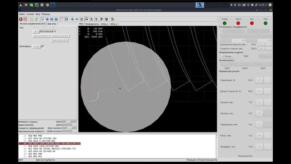
Task: Open the strip_y tab
Action: 114,24
